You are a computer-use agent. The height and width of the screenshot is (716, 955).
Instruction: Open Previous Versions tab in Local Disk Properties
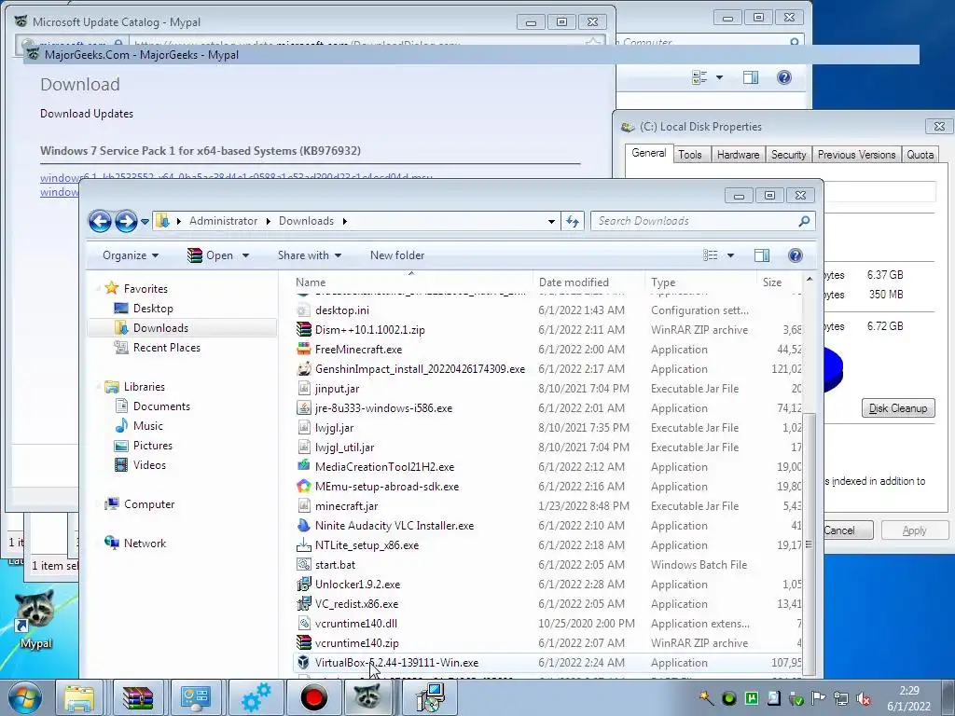click(x=856, y=155)
